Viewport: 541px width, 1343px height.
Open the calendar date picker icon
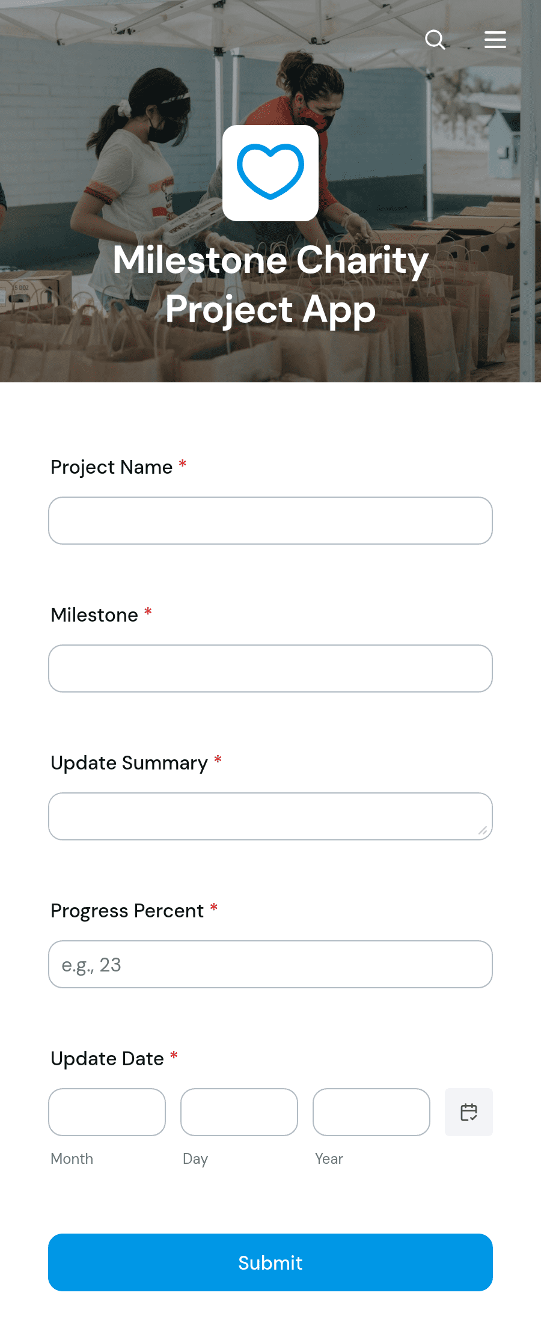tap(469, 1112)
